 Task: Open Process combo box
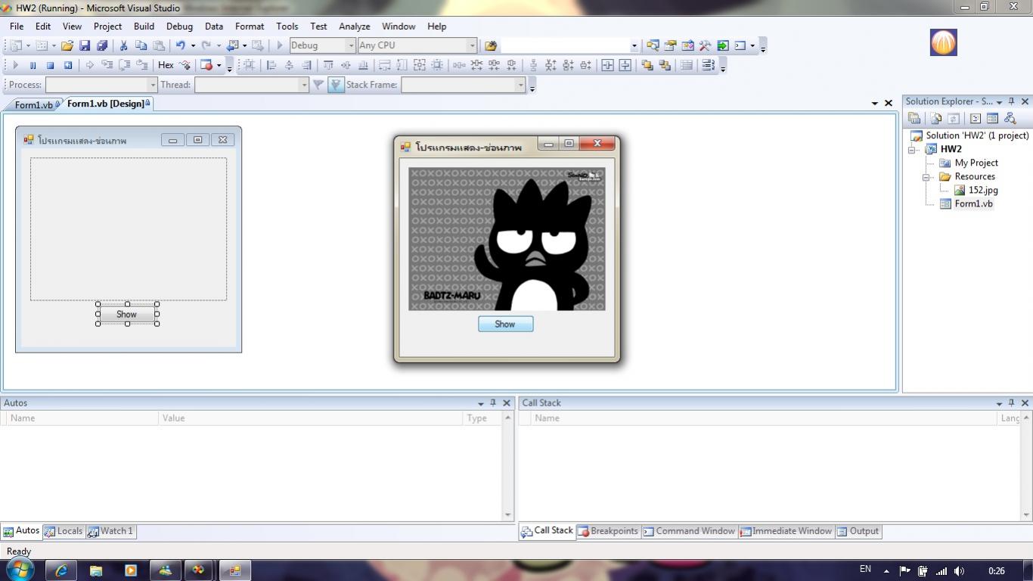click(101, 85)
